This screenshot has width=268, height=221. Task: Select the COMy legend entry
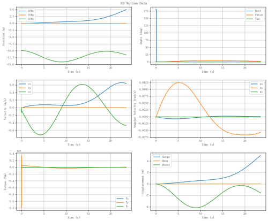tap(26, 15)
